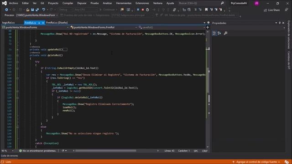292x164 pixels.
Task: Click the Live Share button
Action: (x=272, y=10)
